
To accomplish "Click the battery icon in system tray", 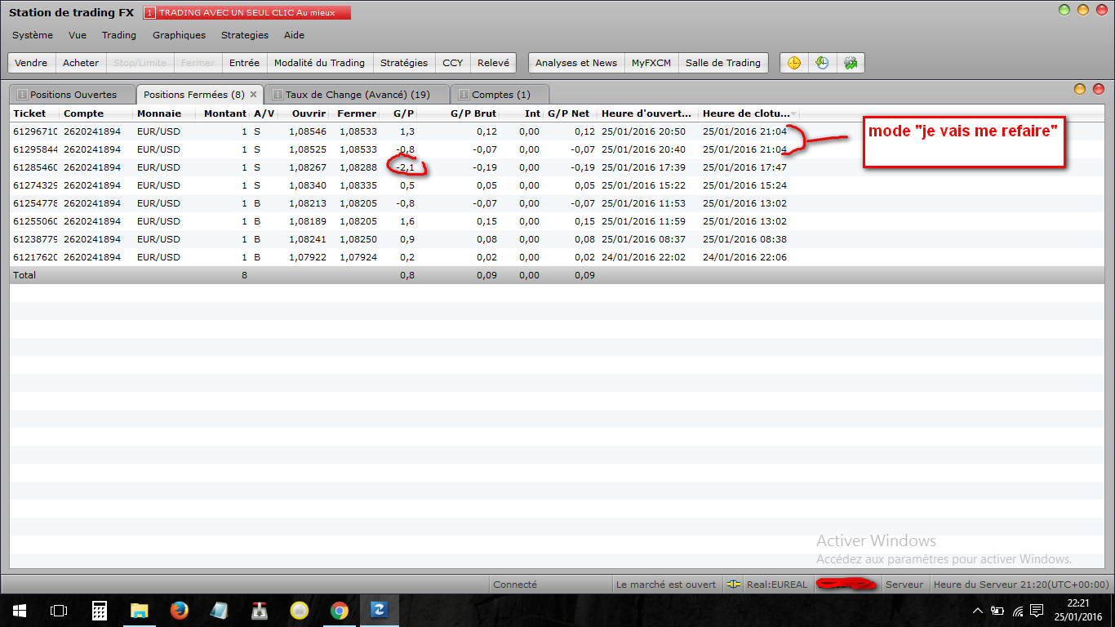I will click(x=997, y=611).
